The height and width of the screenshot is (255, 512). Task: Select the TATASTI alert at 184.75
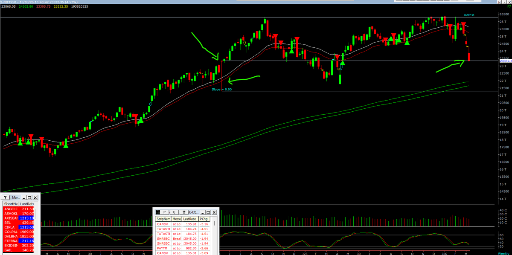(182, 233)
